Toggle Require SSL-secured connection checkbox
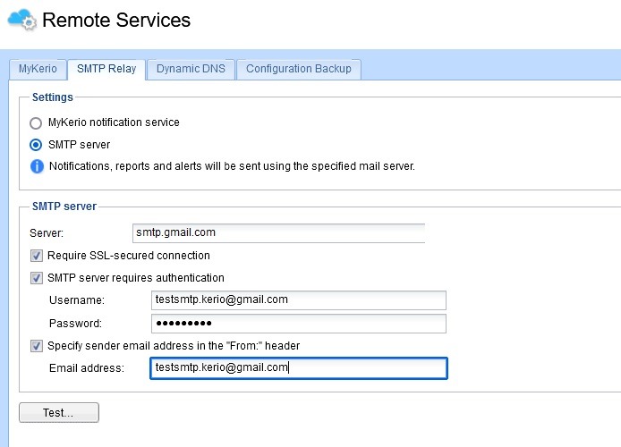 [37, 256]
